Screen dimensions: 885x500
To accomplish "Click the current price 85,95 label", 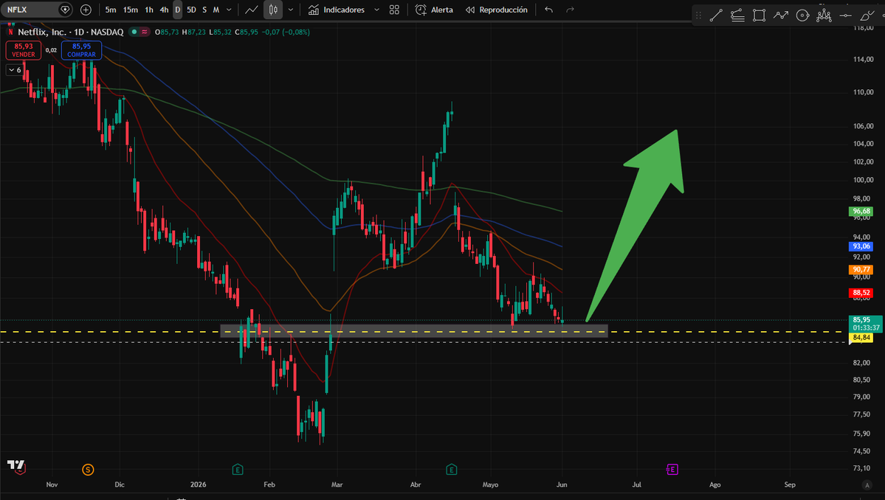I will [864, 324].
